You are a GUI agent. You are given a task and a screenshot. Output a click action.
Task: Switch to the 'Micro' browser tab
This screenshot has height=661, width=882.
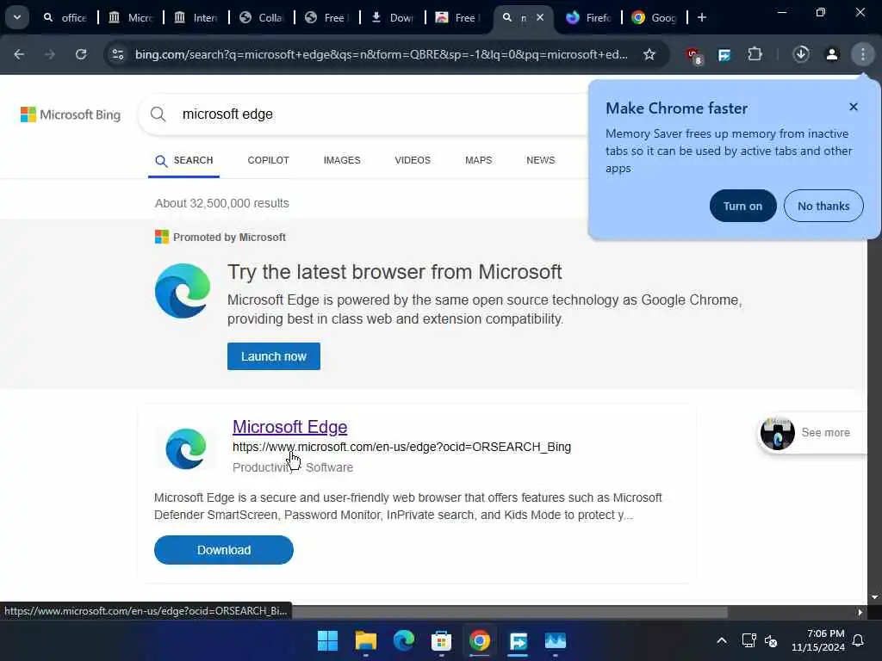(x=131, y=17)
